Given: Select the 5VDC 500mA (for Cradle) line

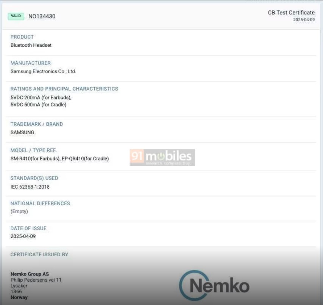Looking at the screenshot, I should click(x=38, y=105).
